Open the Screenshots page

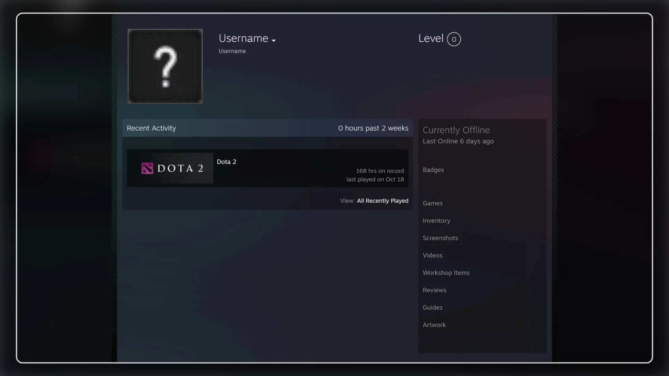pos(440,238)
